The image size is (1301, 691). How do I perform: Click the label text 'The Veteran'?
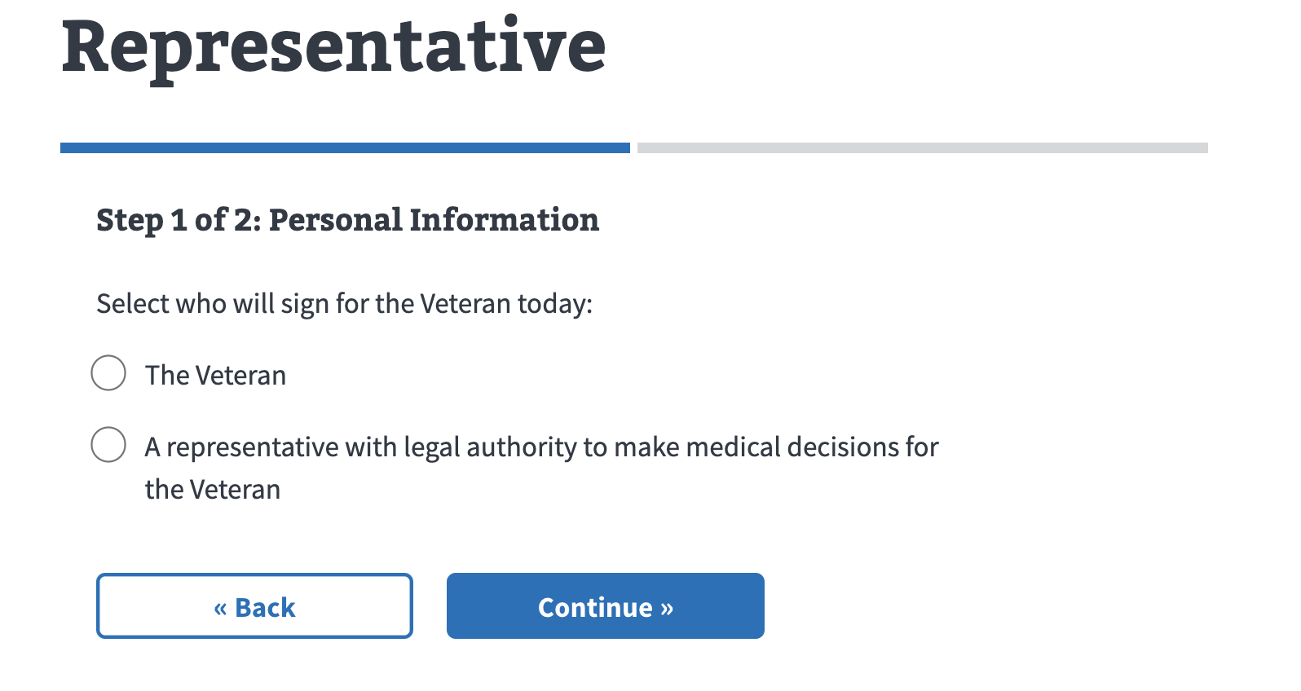pyautogui.click(x=215, y=374)
